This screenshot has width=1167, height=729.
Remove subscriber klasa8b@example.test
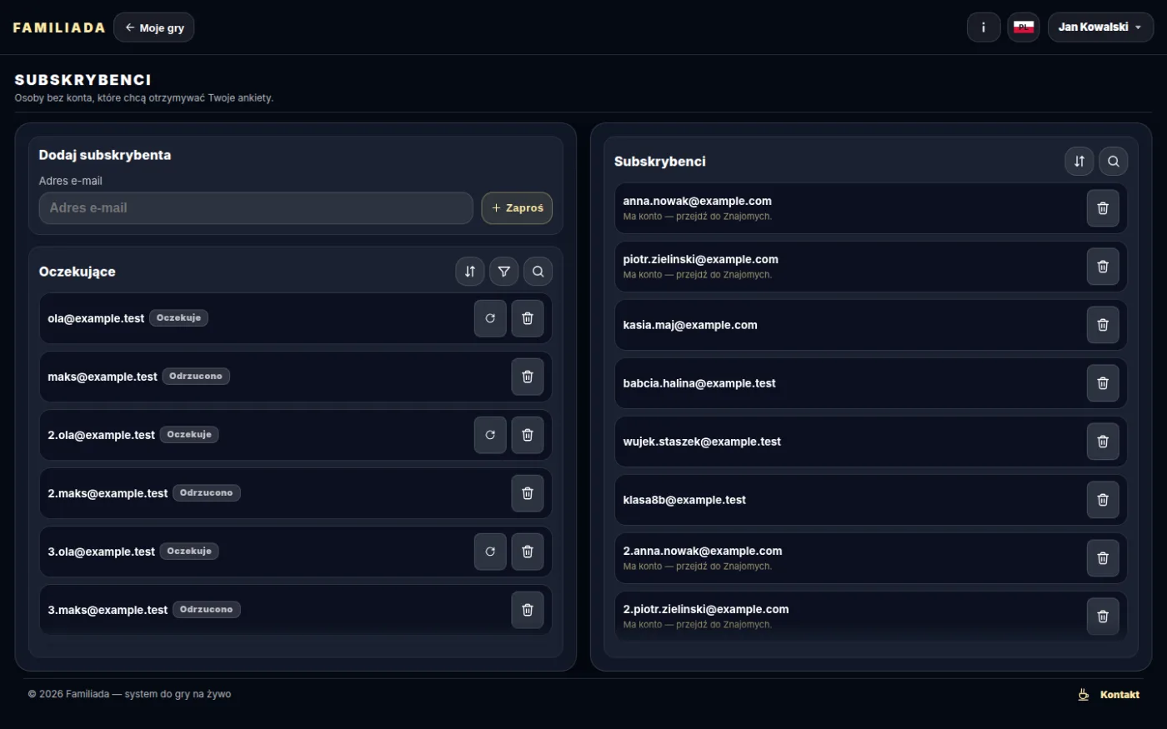tap(1103, 500)
